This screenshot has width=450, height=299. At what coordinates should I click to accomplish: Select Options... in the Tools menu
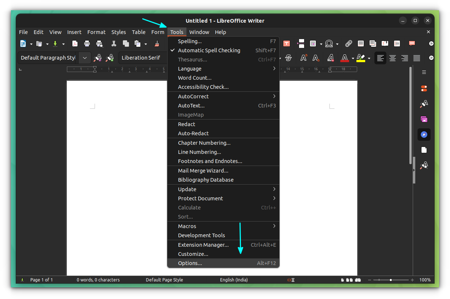[x=223, y=263]
